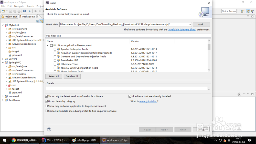The image size is (256, 144).
Task: Open the Available Software Sites link
Action: 182,29
